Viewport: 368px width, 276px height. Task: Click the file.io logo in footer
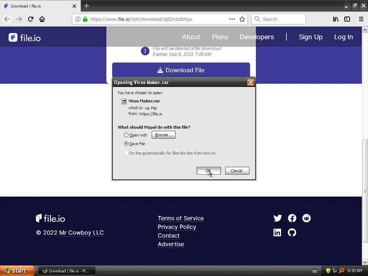pos(50,218)
